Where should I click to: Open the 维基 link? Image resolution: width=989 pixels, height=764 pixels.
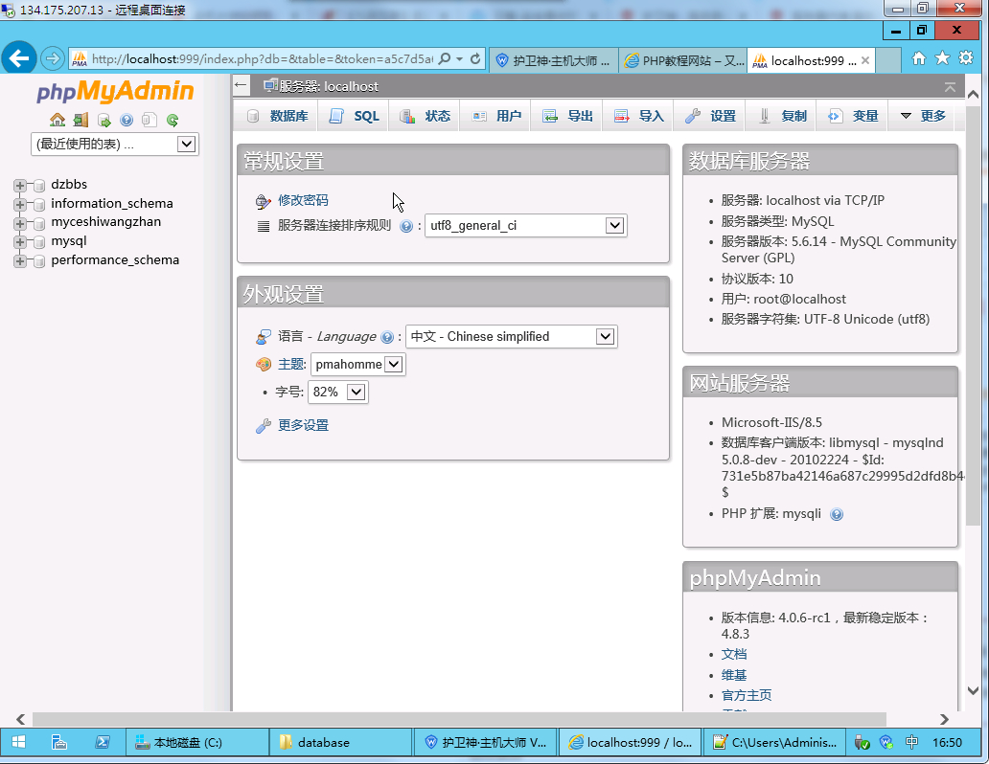pos(733,675)
